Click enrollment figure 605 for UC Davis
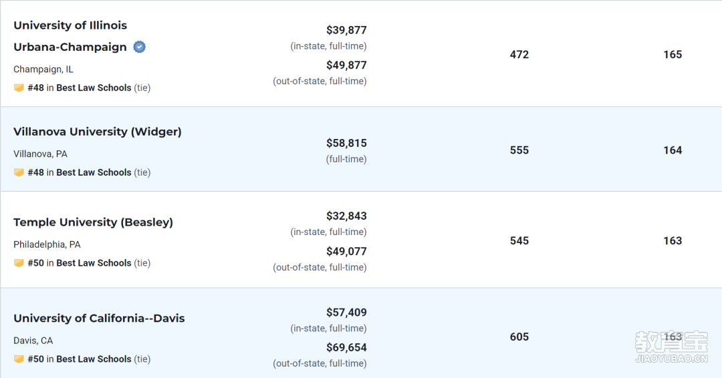Viewport: 722px width, 378px height. point(519,337)
